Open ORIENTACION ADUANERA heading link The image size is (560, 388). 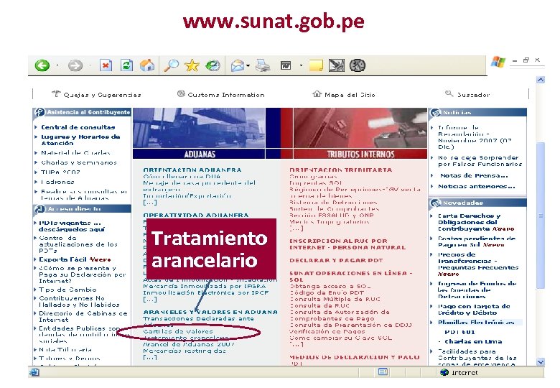192,170
